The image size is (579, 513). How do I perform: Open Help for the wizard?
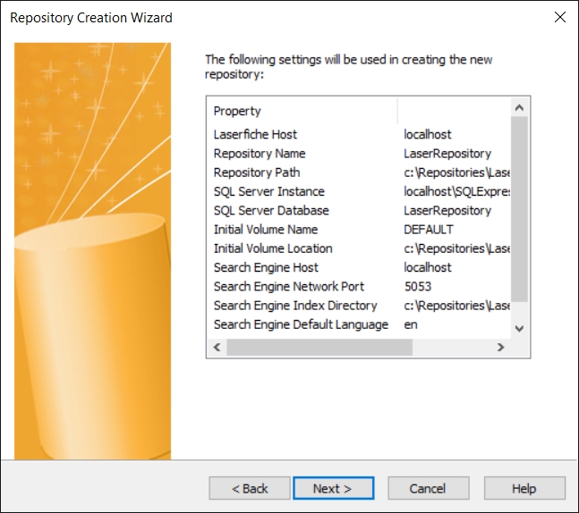tap(524, 488)
